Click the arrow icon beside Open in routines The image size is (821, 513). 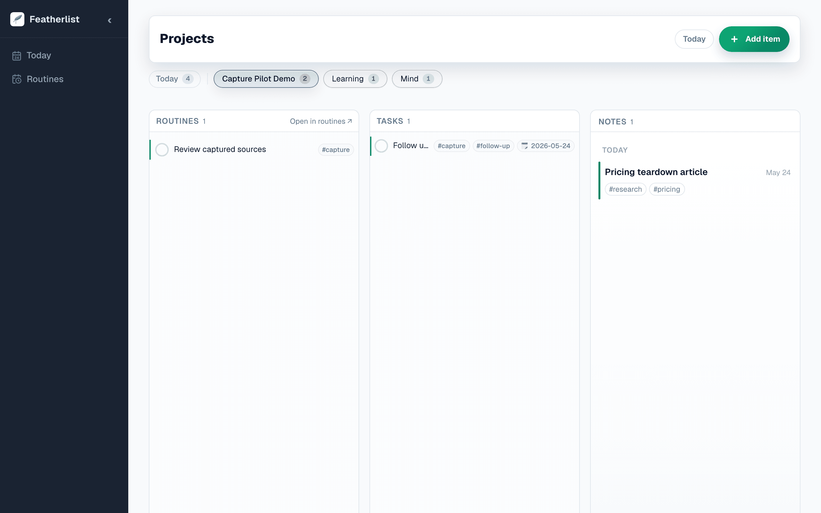pos(350,121)
